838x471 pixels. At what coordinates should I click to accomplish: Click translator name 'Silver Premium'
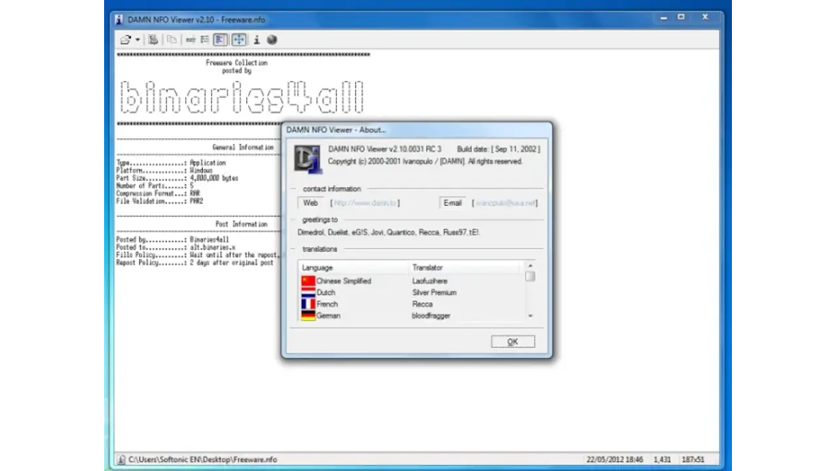[434, 292]
